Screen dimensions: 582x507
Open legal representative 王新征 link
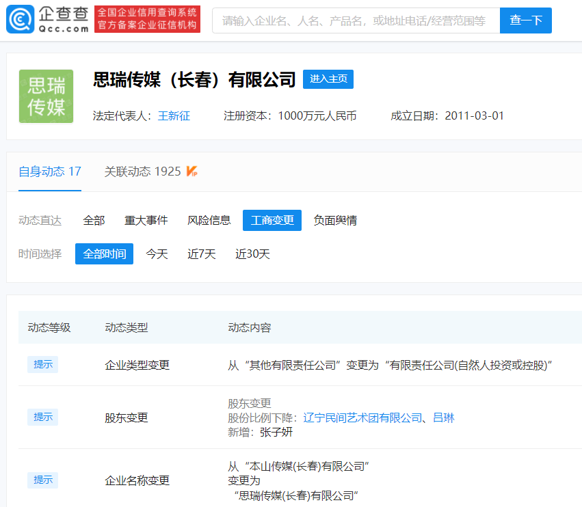pyautogui.click(x=174, y=116)
